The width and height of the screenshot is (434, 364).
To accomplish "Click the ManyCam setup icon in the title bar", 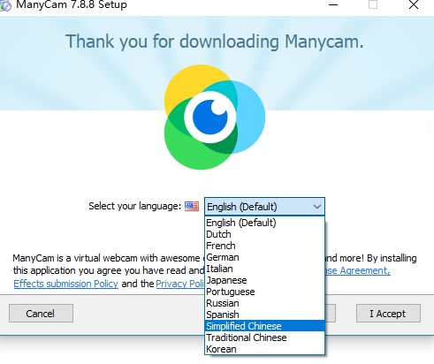I will tap(5, 6).
